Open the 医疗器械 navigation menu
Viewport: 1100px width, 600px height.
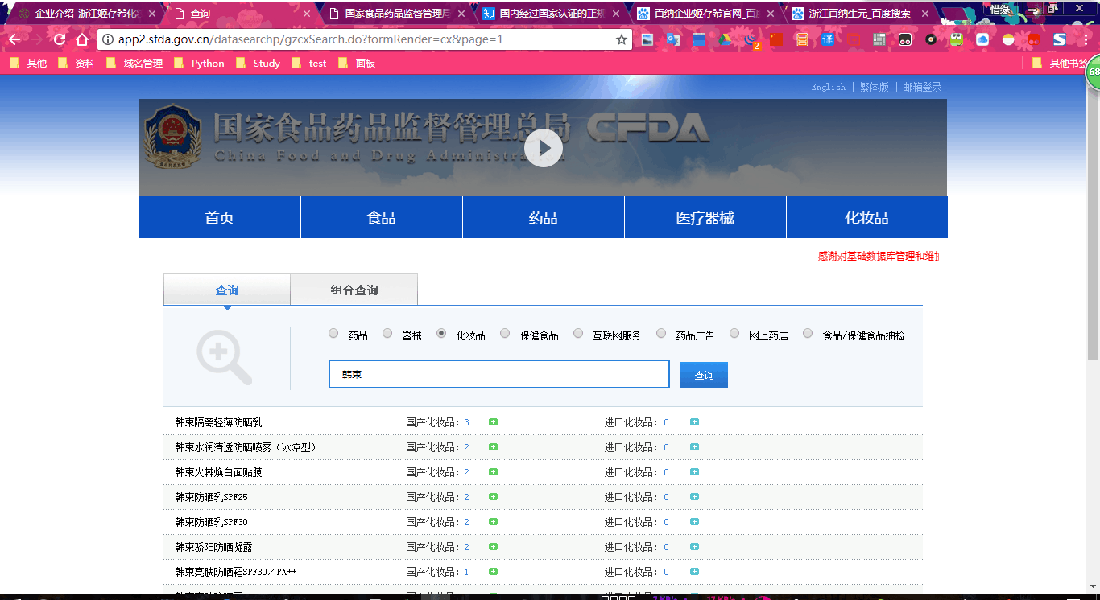click(705, 217)
